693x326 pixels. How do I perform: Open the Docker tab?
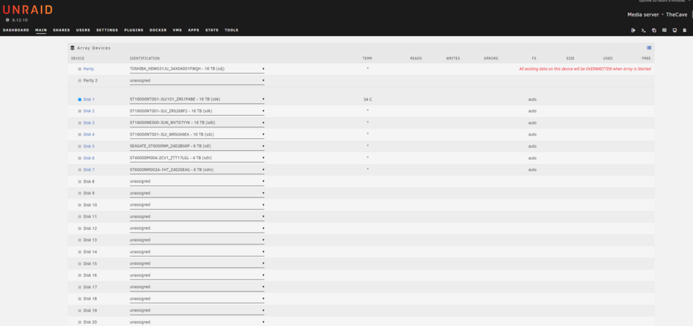point(158,30)
